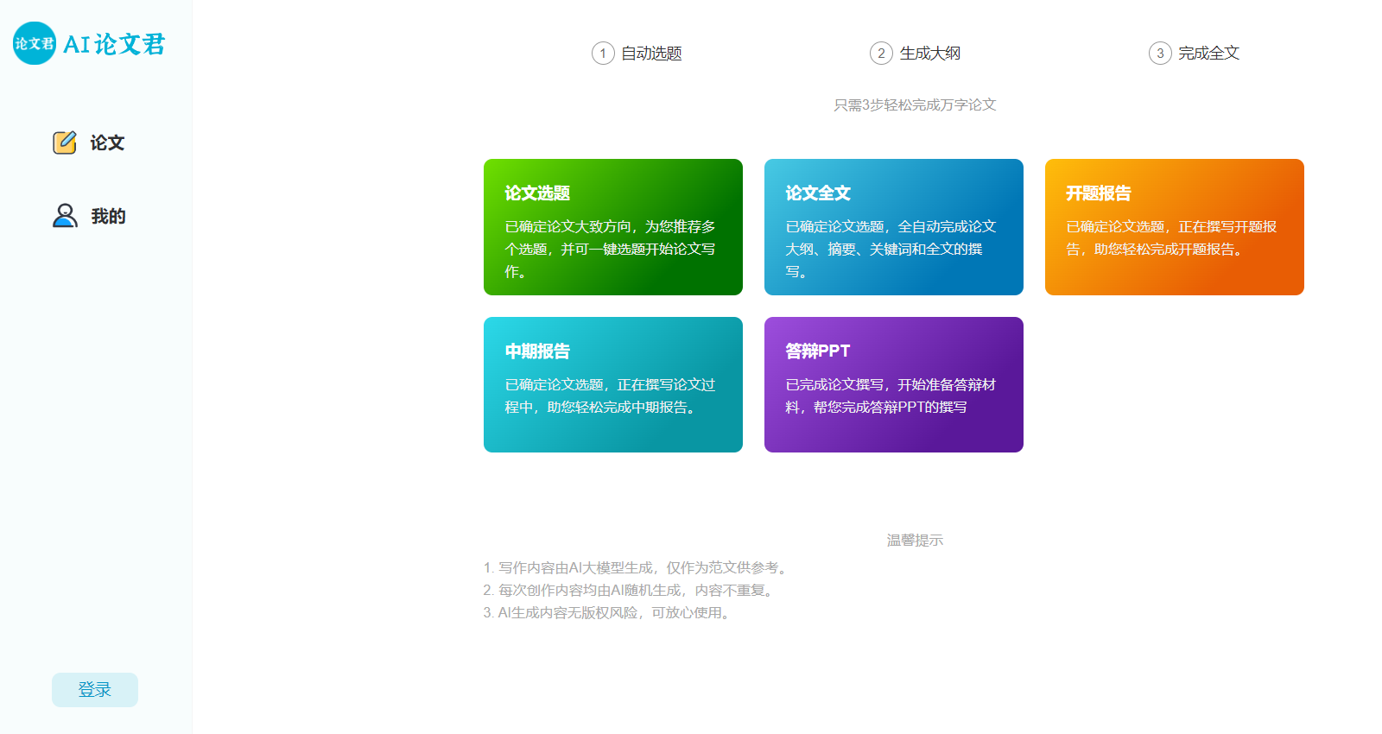The width and height of the screenshot is (1382, 734).
Task: Click the 答辩PPT card description text
Action: (891, 395)
